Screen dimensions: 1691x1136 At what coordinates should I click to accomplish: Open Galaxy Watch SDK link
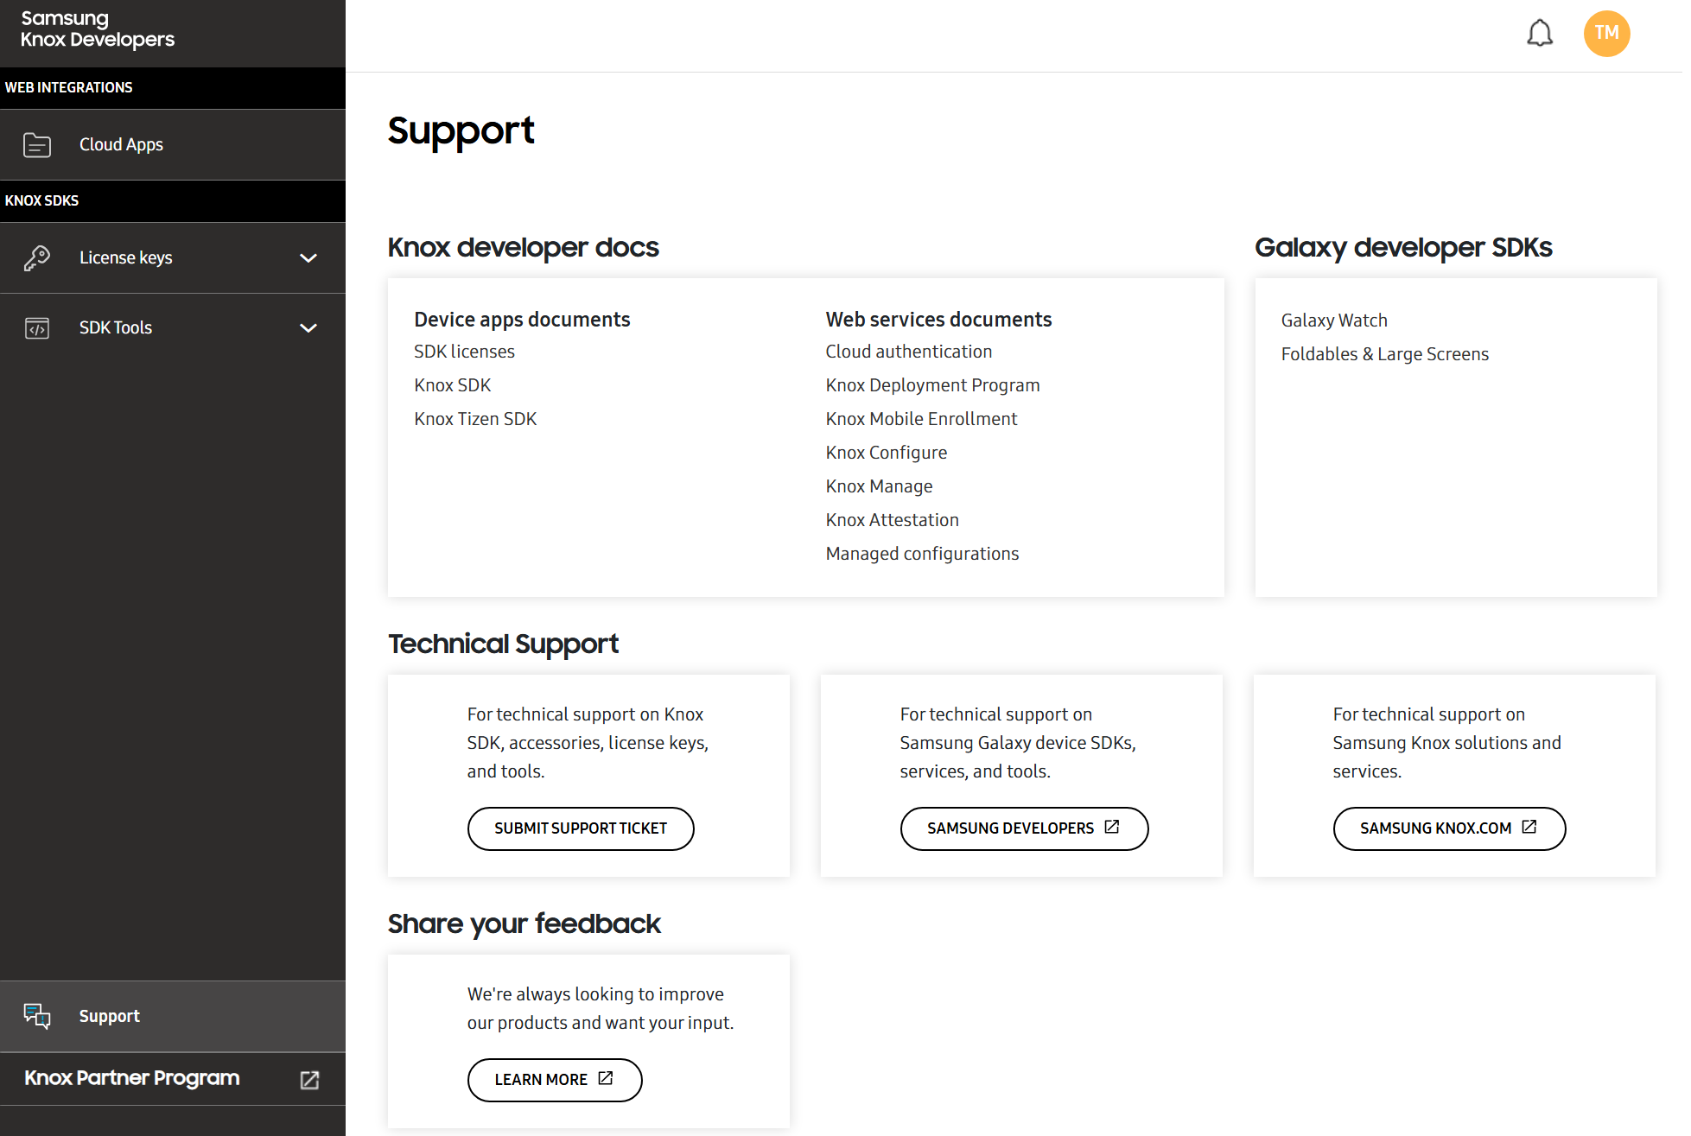coord(1333,320)
